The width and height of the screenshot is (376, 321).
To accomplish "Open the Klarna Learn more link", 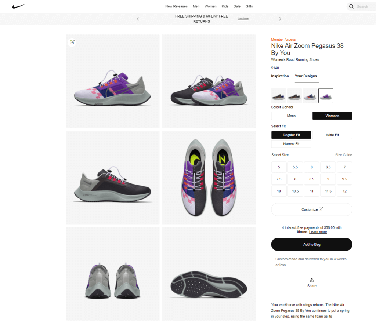I will [x=318, y=232].
